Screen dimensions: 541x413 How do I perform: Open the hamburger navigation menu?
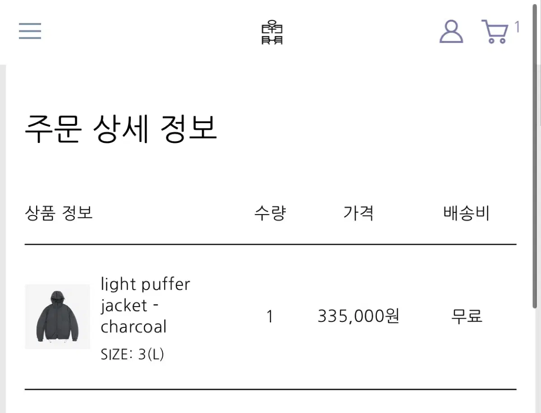coord(30,32)
